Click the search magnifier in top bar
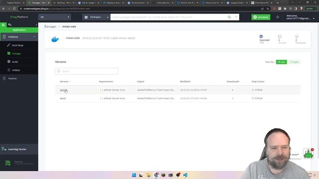 point(229,17)
